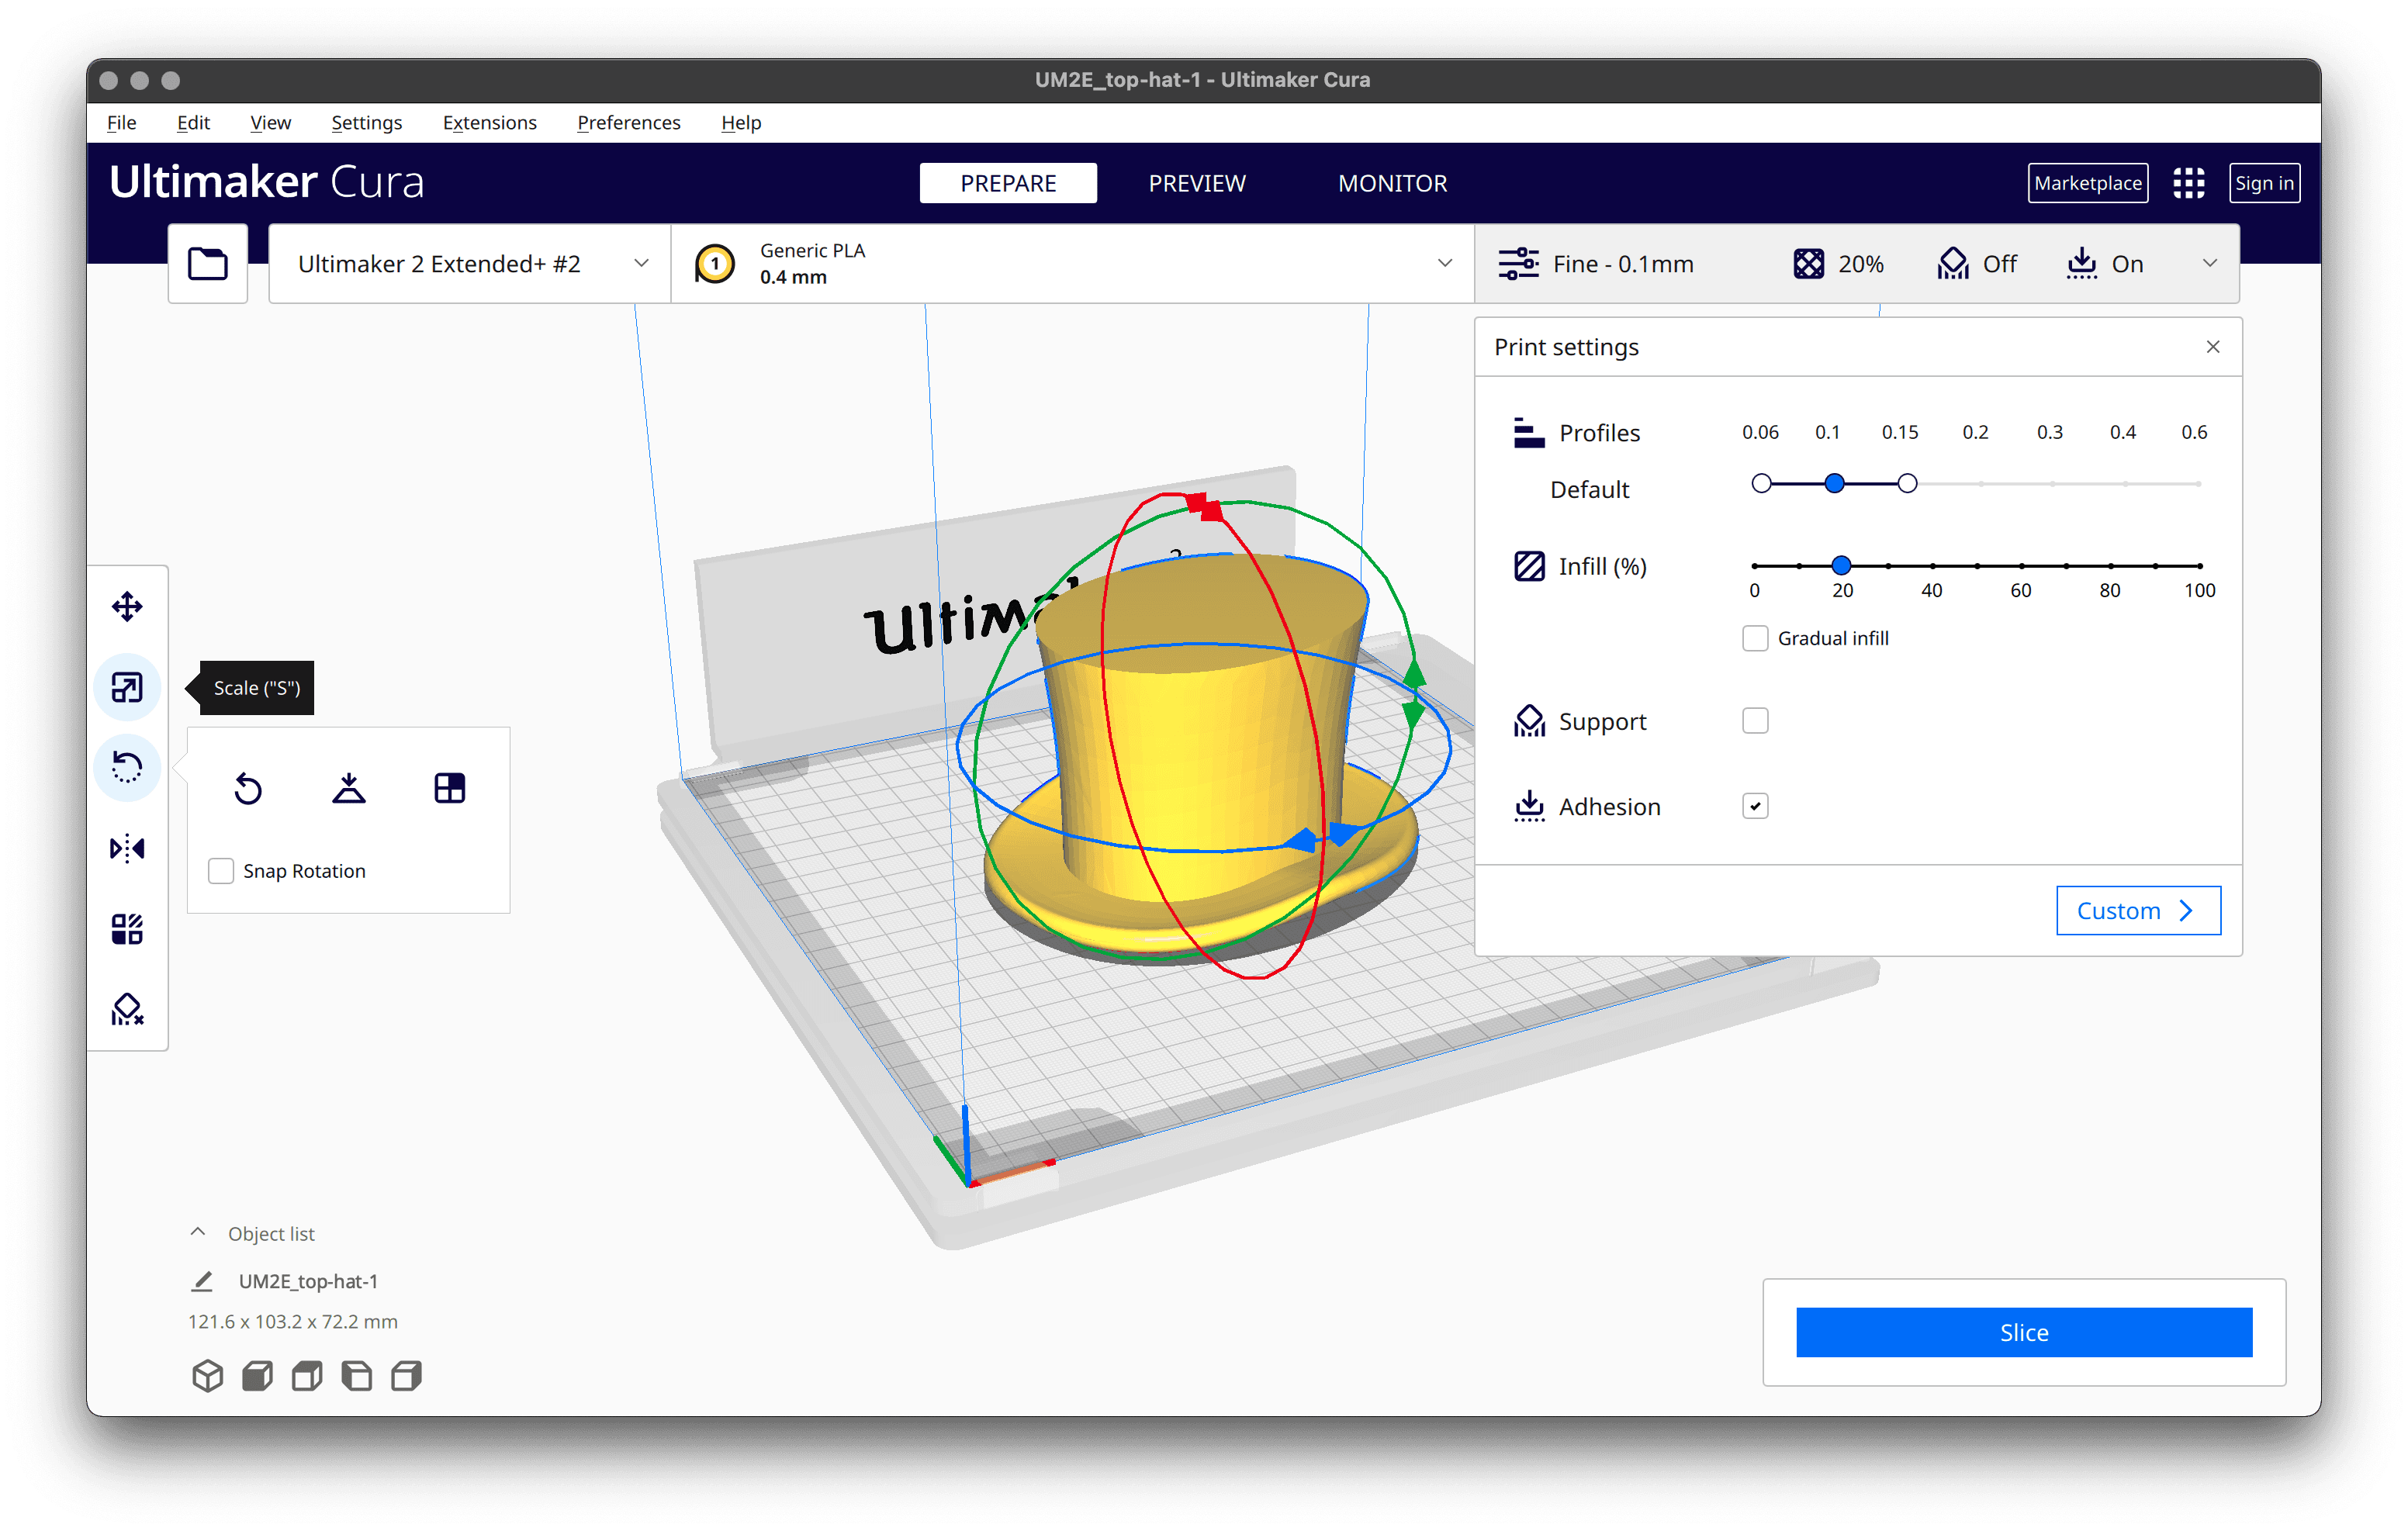
Task: Click Adhesion icon in Print settings panel
Action: tap(1529, 806)
